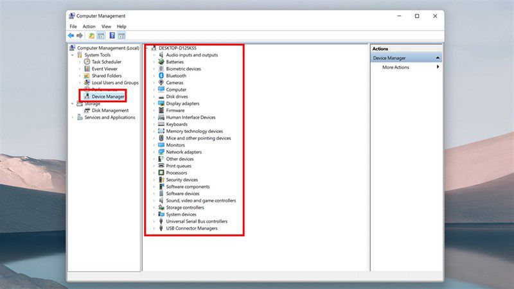
Task: Click the Audio inputs and outputs speaker icon
Action: tap(161, 55)
